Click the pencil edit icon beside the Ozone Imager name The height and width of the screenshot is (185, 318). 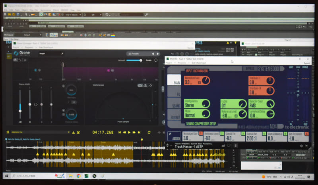62,54
